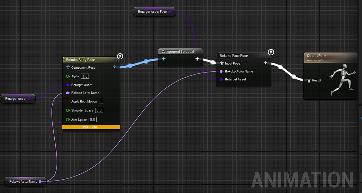Click the Rokoko Actor Name pin on Rokoko Face Pose

click(x=221, y=71)
